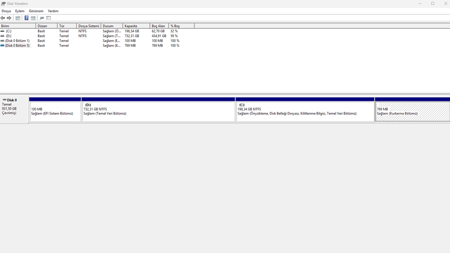
Task: Toggle the console tree pane icon
Action: pos(18,18)
